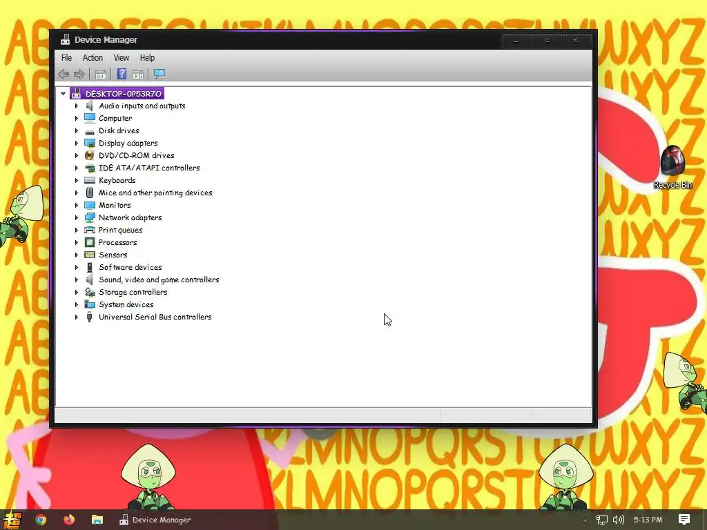The image size is (707, 530).
Task: Open the Action Center notification icon
Action: (x=684, y=520)
